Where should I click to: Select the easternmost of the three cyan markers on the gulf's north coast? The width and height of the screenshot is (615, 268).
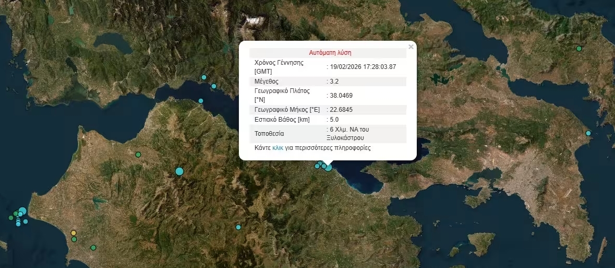pos(214,86)
